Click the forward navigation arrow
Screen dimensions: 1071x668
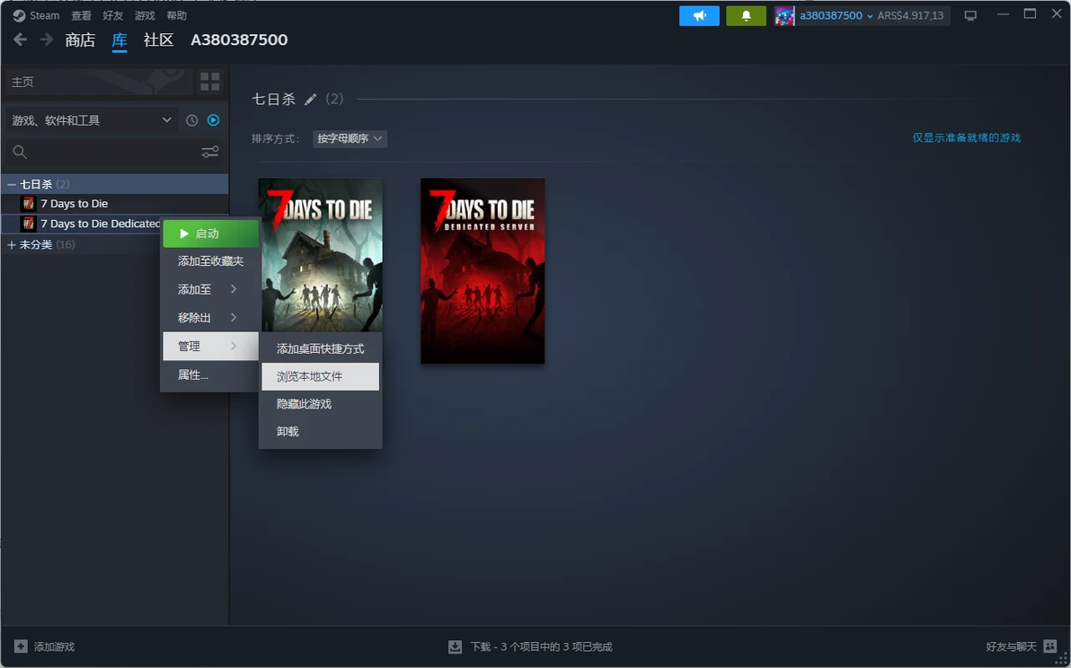pyautogui.click(x=47, y=40)
